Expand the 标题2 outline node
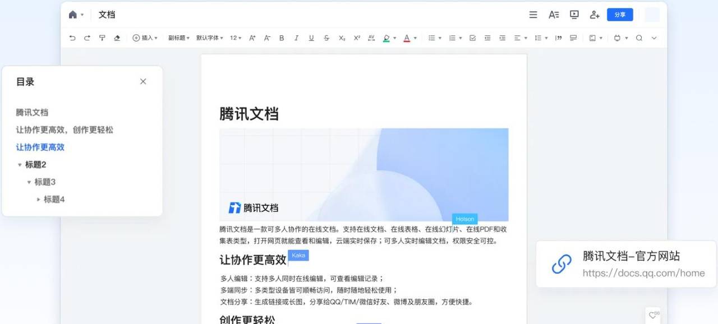Image resolution: width=718 pixels, height=324 pixels. click(20, 164)
